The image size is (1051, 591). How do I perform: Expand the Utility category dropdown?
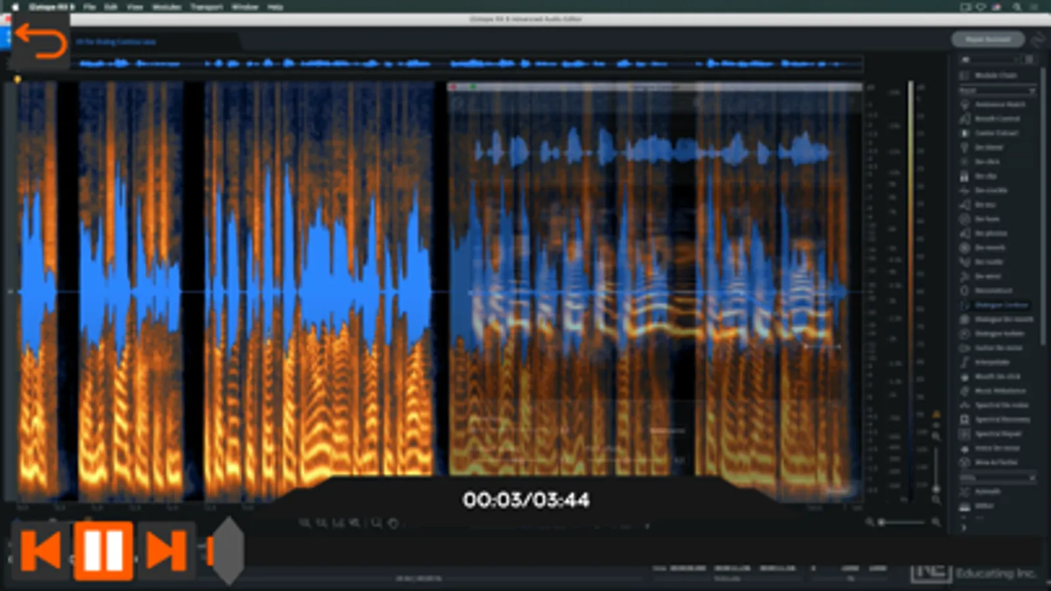click(x=997, y=477)
